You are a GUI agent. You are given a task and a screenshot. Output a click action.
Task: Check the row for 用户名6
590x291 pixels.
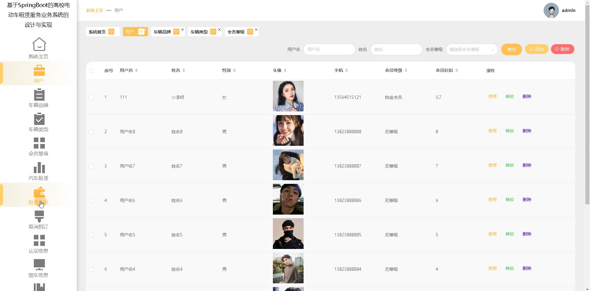(x=91, y=201)
